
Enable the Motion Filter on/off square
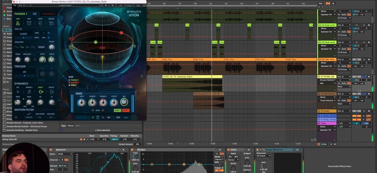coord(16,118)
